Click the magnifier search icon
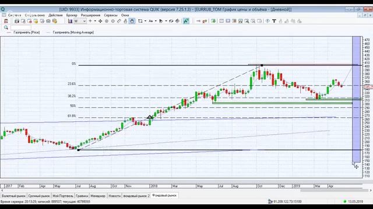Viewport: 373px width, 209px height. 6,27
